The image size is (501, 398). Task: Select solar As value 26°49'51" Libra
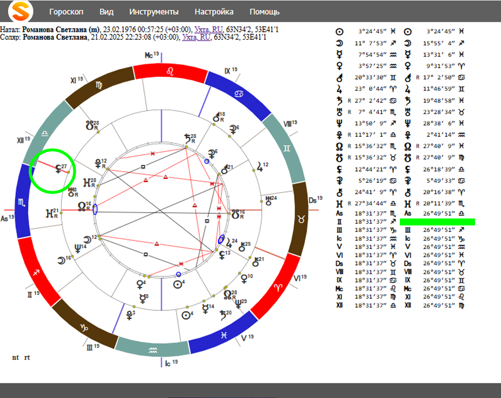(439, 213)
